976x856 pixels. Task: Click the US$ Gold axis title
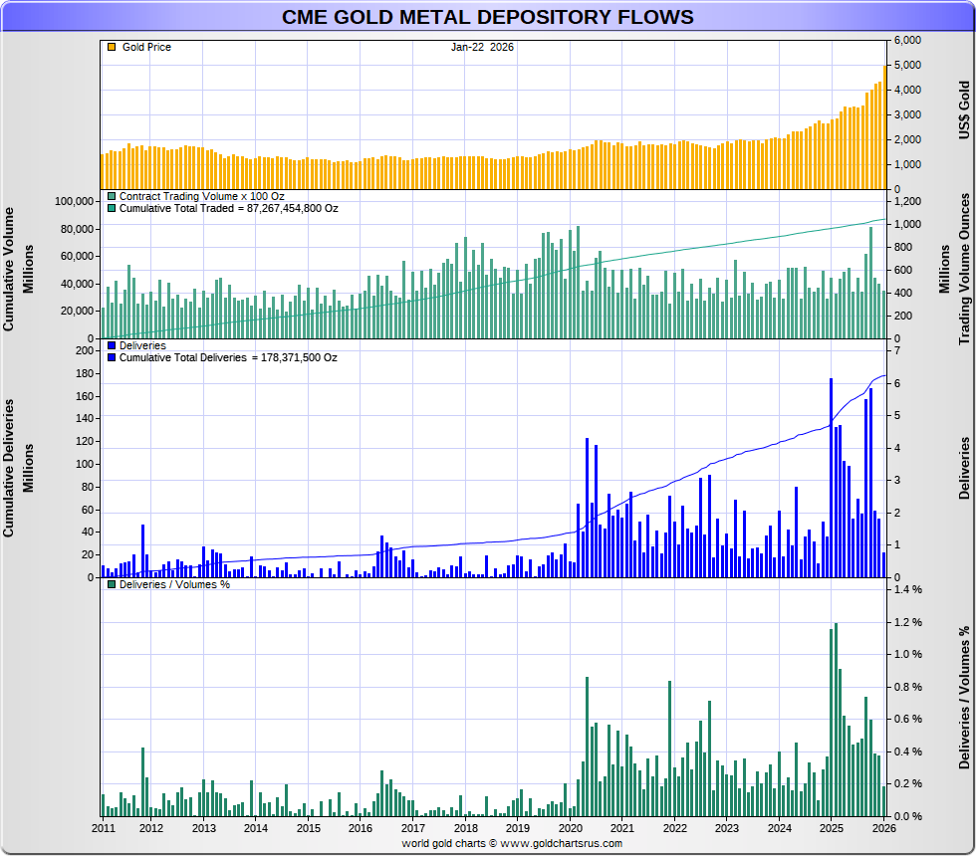coord(964,110)
